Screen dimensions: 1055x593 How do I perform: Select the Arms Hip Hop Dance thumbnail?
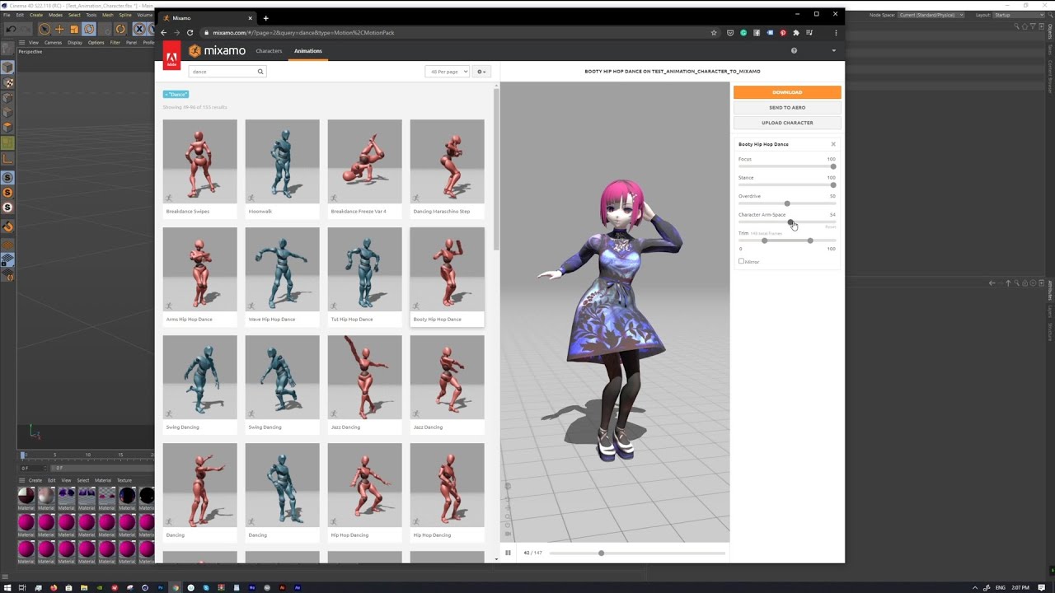199,269
